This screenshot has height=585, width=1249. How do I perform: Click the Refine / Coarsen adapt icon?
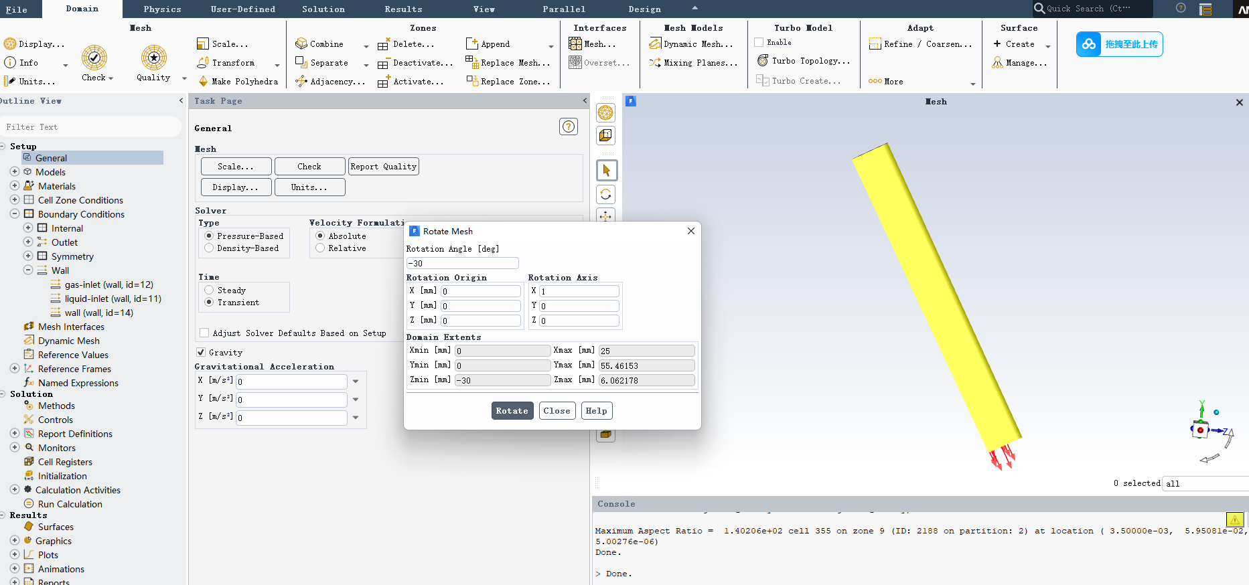pyautogui.click(x=875, y=44)
